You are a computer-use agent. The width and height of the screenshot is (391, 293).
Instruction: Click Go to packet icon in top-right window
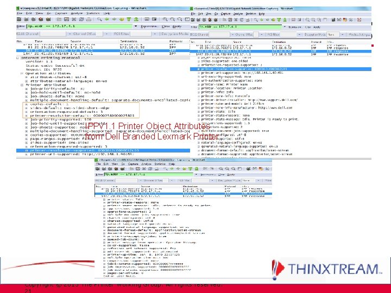pos(273,20)
